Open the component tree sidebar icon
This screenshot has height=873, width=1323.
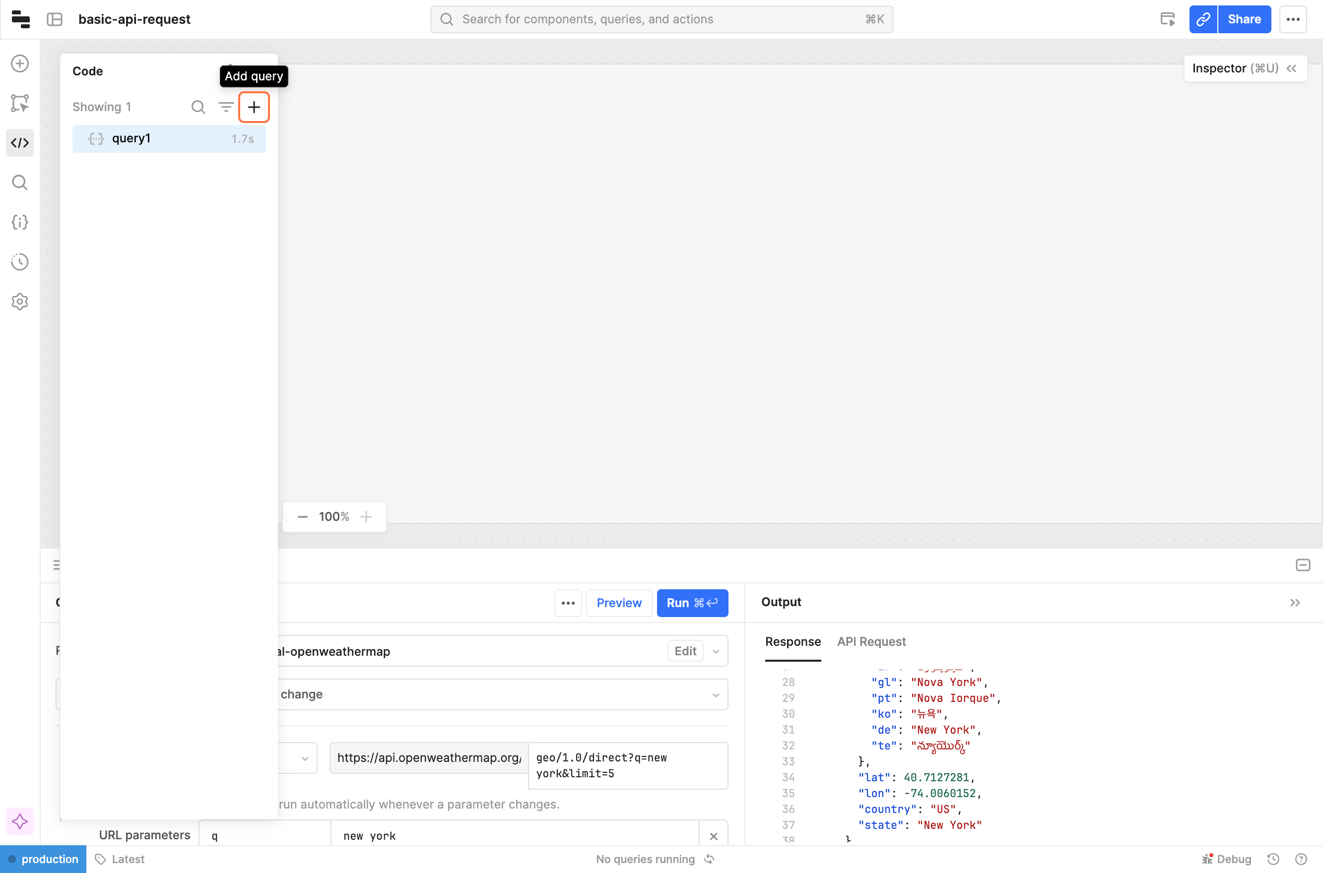(x=20, y=103)
